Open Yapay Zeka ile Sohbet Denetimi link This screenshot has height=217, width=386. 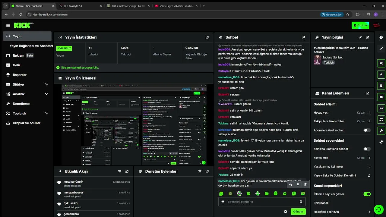point(342,175)
